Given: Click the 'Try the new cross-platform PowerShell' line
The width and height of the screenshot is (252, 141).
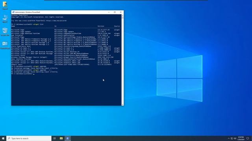Looking at the screenshot, I should coord(39,21).
